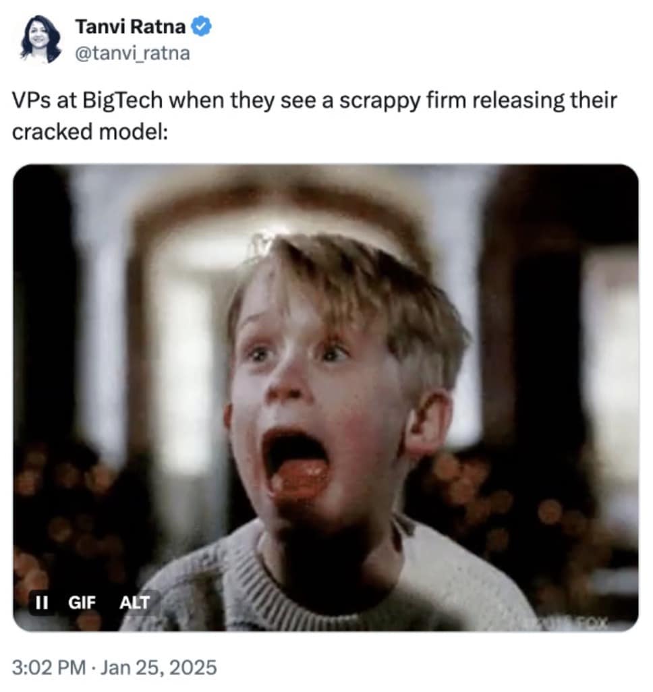The image size is (653, 692).
Task: Click the word "BigTech" in the tweet
Action: click(122, 100)
